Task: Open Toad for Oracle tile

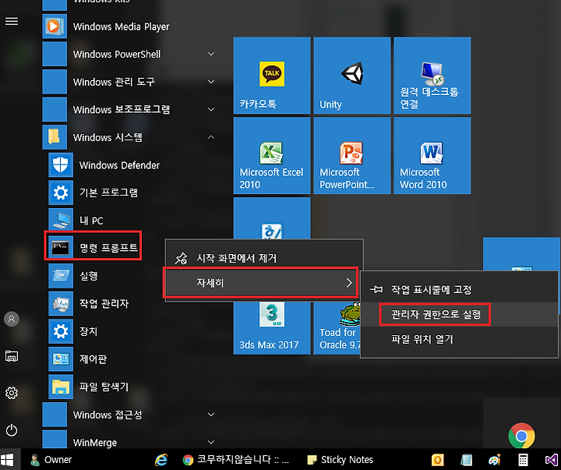Action: pyautogui.click(x=337, y=327)
